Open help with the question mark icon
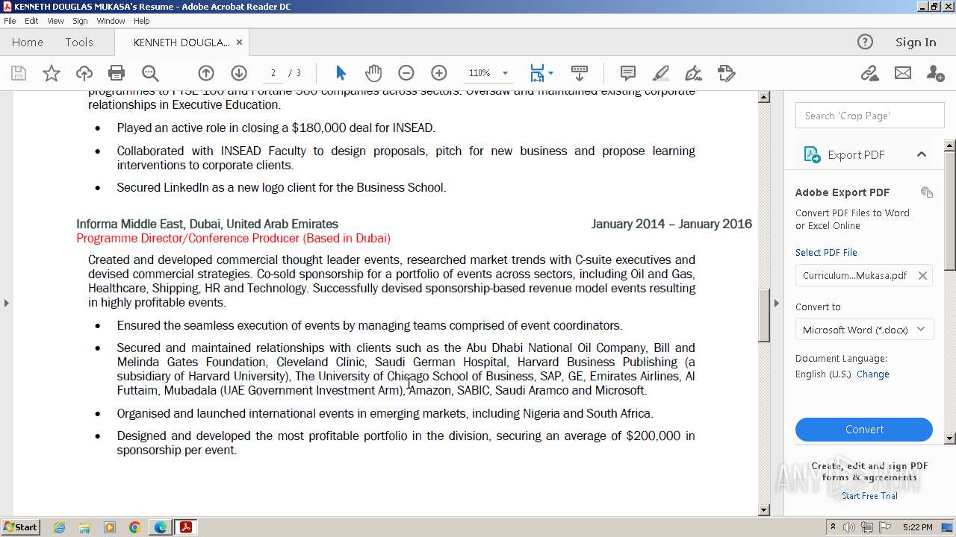The image size is (956, 537). coord(865,42)
